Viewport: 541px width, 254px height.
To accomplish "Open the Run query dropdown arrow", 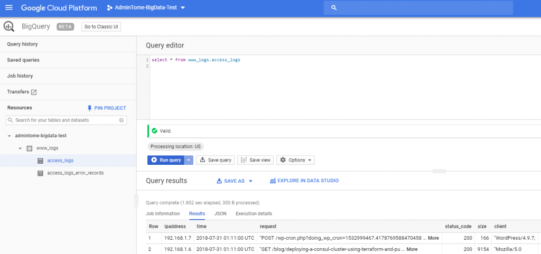I will click(189, 160).
